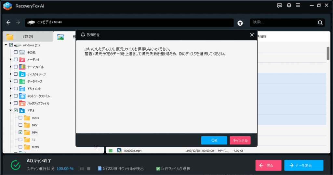Open the feedback chat icon
This screenshot has width=333, height=175.
tap(279, 6)
